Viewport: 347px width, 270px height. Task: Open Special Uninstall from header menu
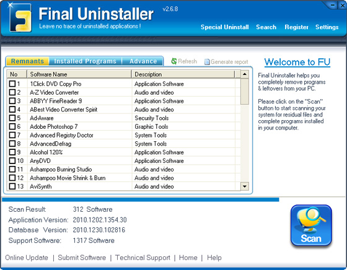point(224,27)
